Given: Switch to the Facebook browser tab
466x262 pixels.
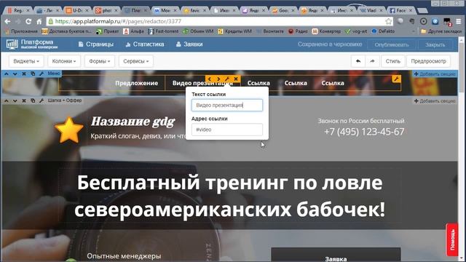Looking at the screenshot, I should pyautogui.click(x=401, y=10).
